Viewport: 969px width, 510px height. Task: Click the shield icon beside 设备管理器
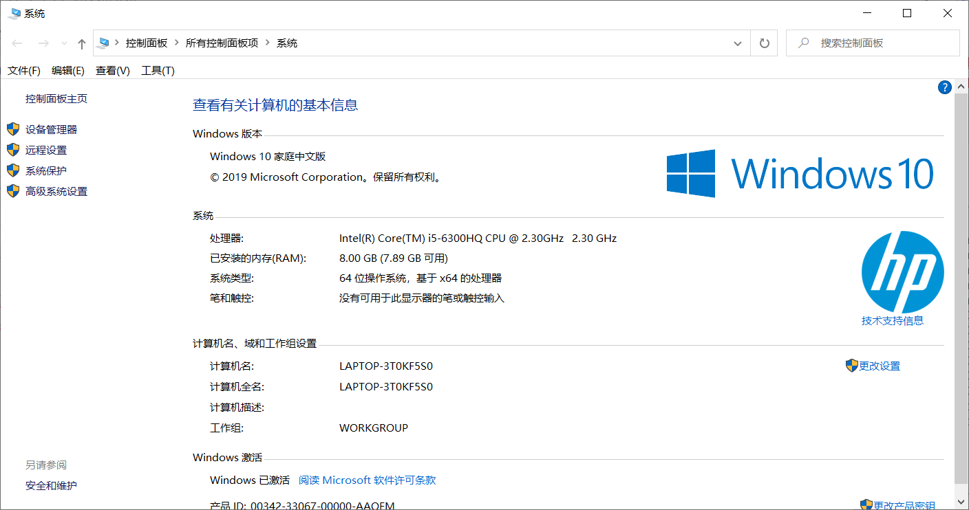point(13,129)
